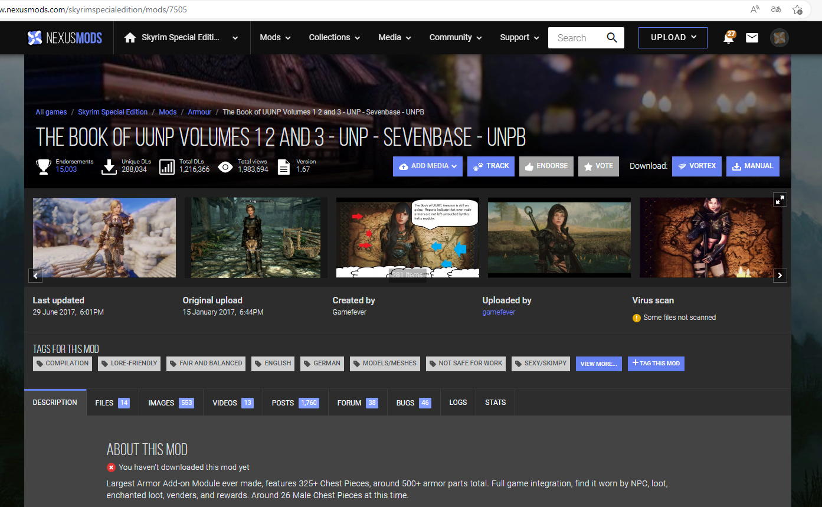The image size is (822, 507).
Task: Click the browser translate icon
Action: pos(776,9)
